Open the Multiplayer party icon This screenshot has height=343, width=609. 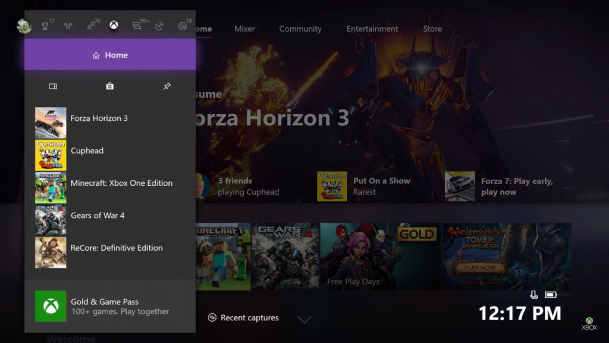click(x=68, y=26)
